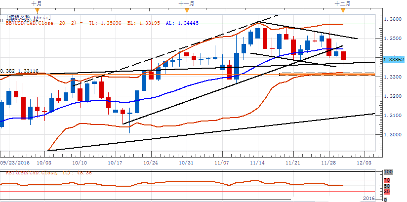Image resolution: width=407 pixels, height=202 pixels.
Task: Click the 10/17 date axis label
Action: pyautogui.click(x=116, y=163)
